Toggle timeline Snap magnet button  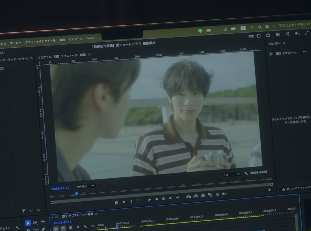63,228
